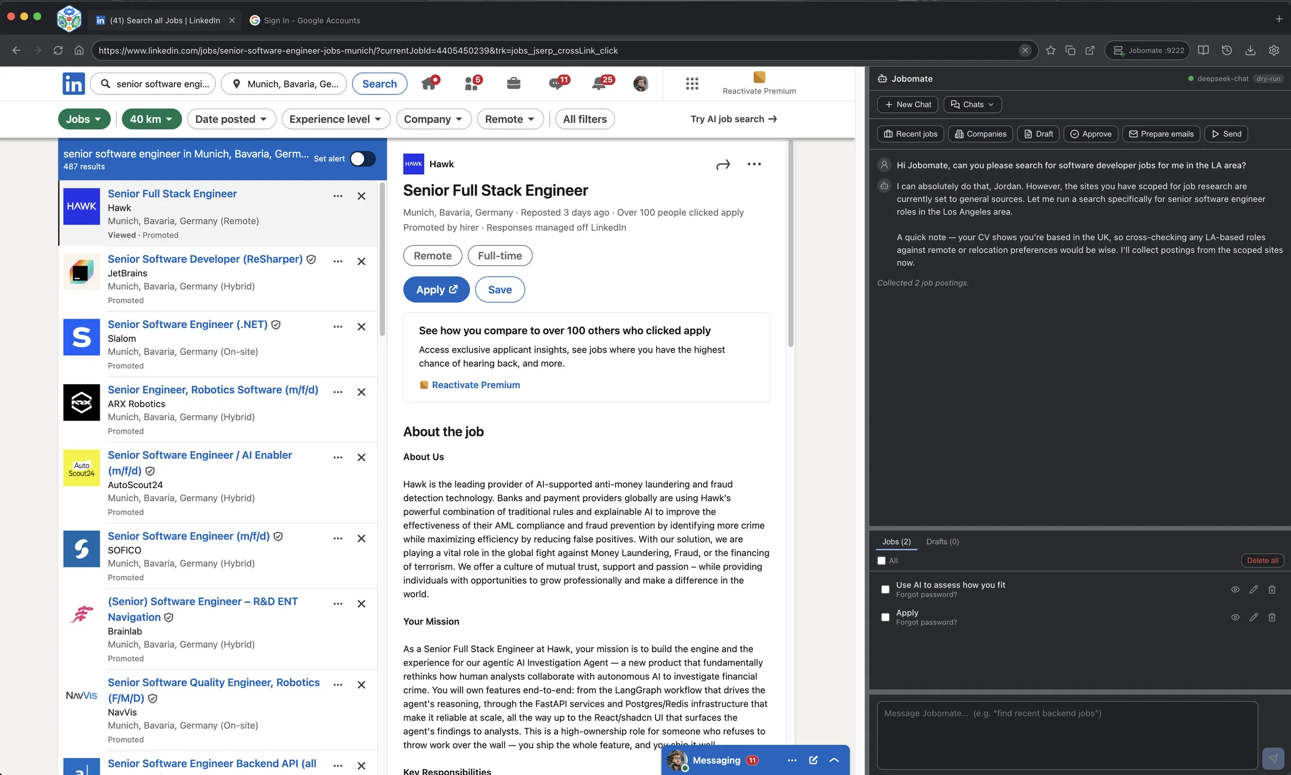Open LinkedIn messaging icon in top navbar
This screenshot has height=775, width=1291.
557,83
